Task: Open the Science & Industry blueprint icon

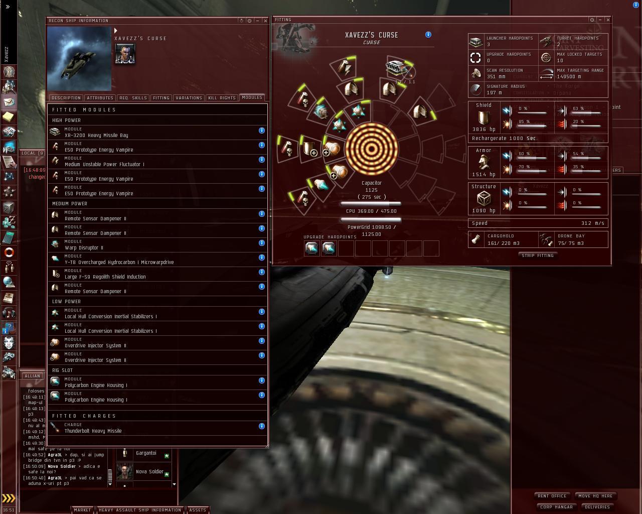Action: [9, 147]
